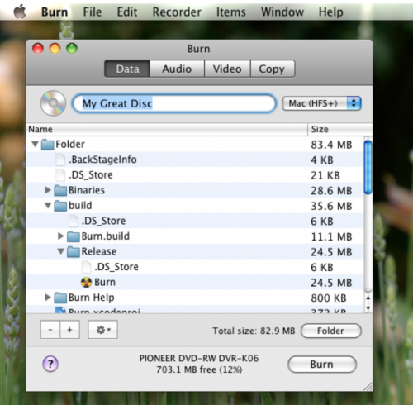This screenshot has height=405, width=413.
Task: Click the Folder button next to total size
Action: tap(330, 331)
